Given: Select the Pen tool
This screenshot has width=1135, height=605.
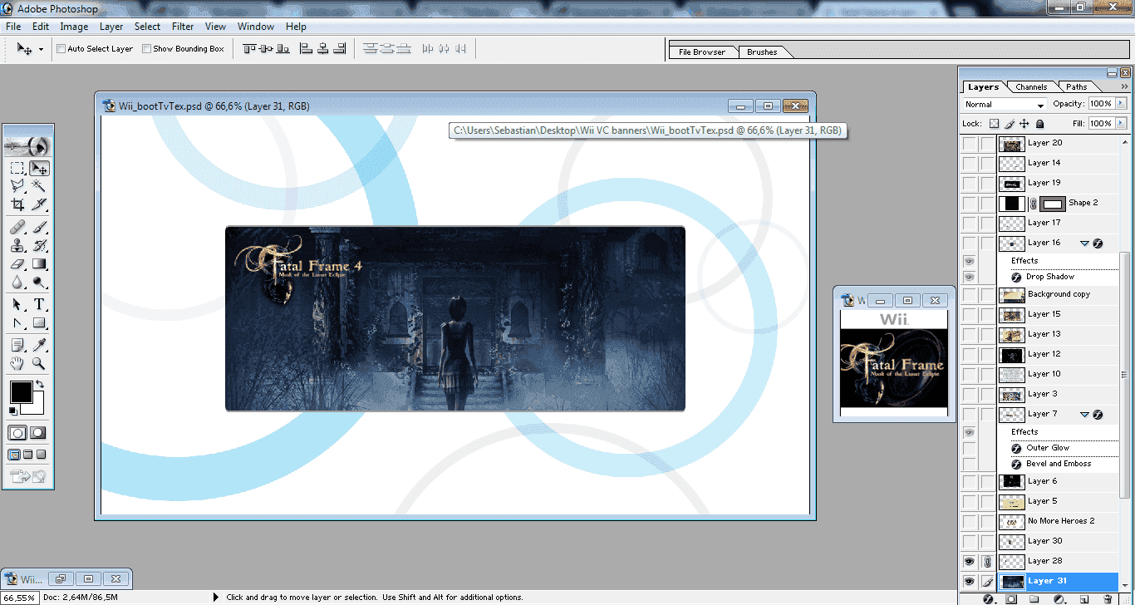Looking at the screenshot, I should tap(17, 323).
